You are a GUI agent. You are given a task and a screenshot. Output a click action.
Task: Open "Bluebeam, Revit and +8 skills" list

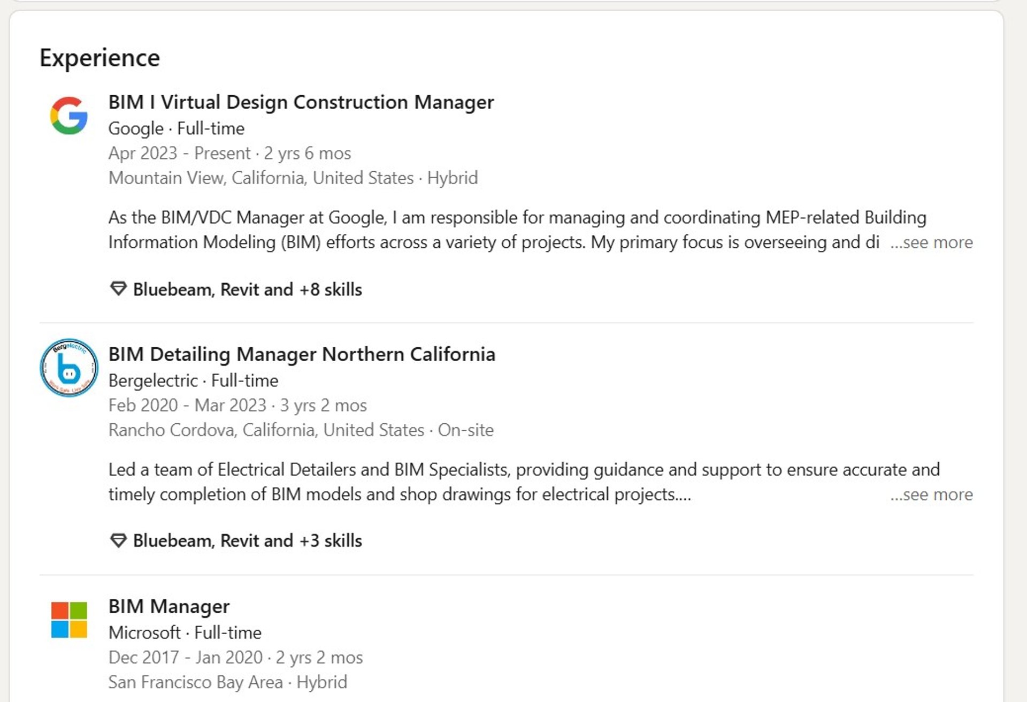tap(247, 289)
